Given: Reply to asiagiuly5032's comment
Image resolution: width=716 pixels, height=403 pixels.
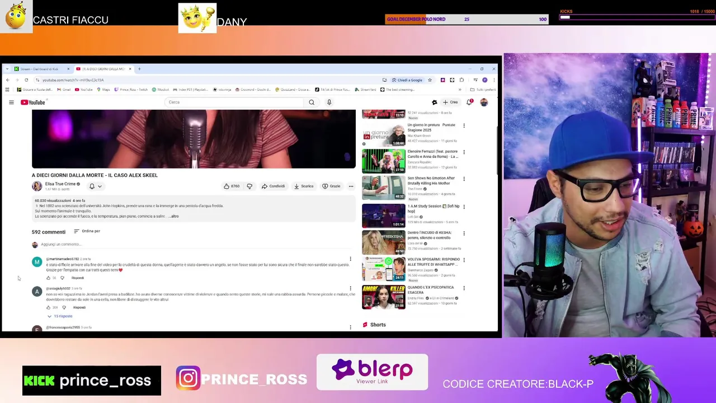Looking at the screenshot, I should pos(79,308).
